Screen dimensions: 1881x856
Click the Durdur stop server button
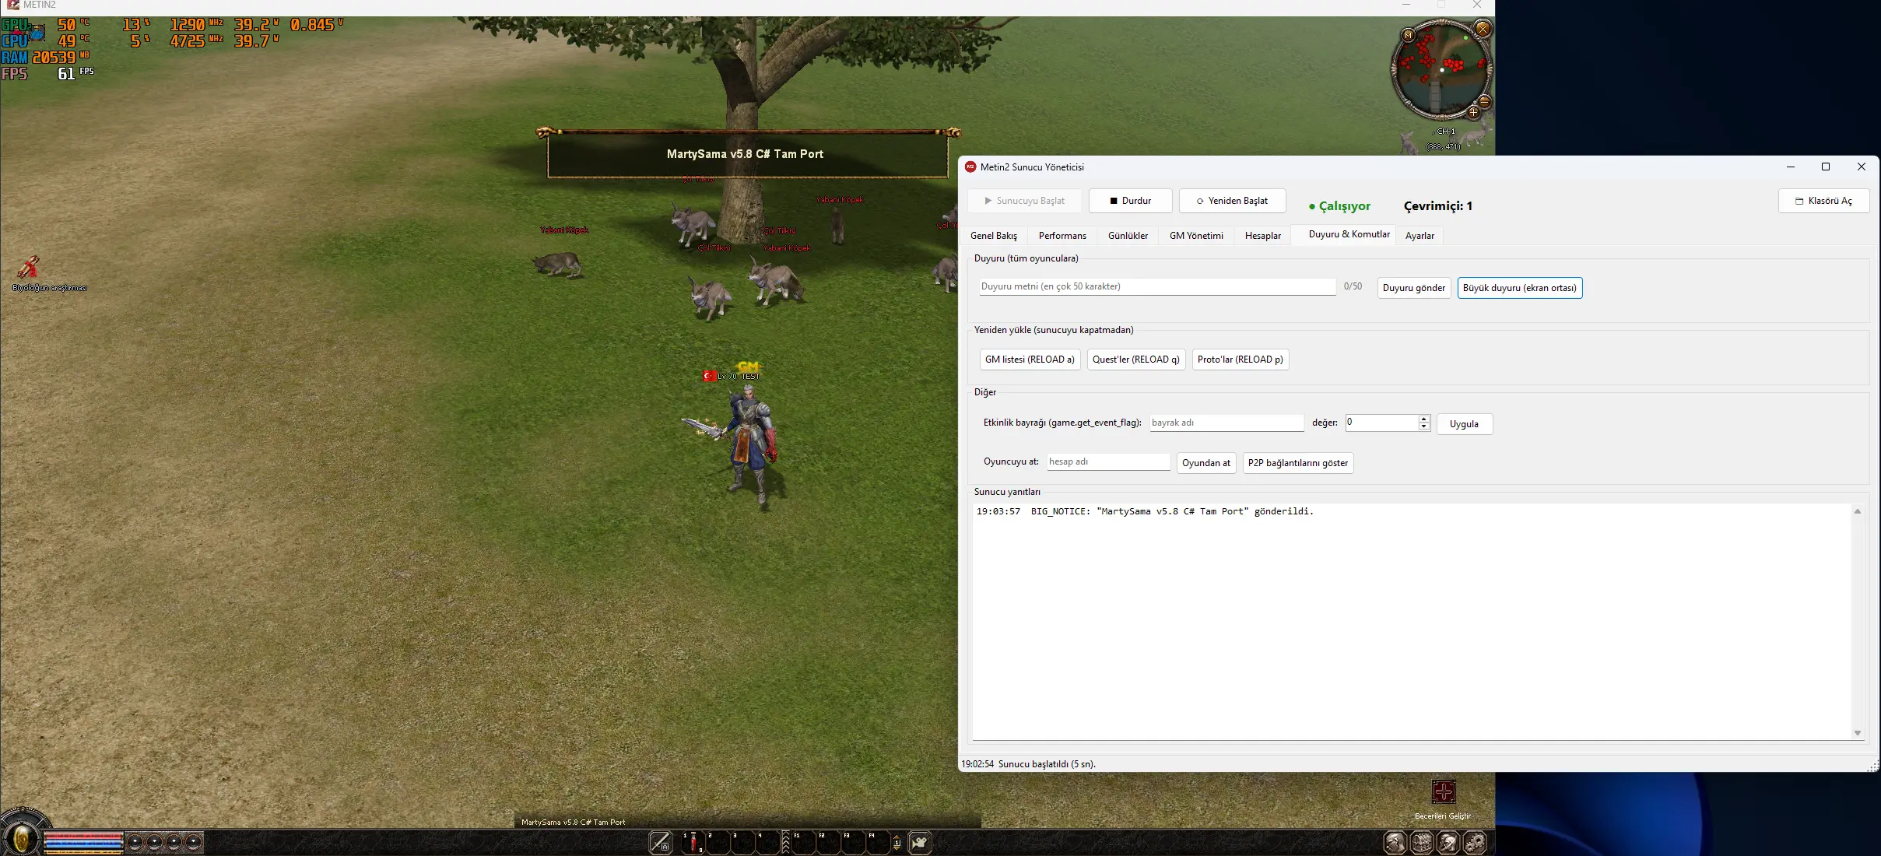(x=1130, y=201)
